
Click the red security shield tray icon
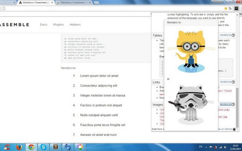click(216, 147)
